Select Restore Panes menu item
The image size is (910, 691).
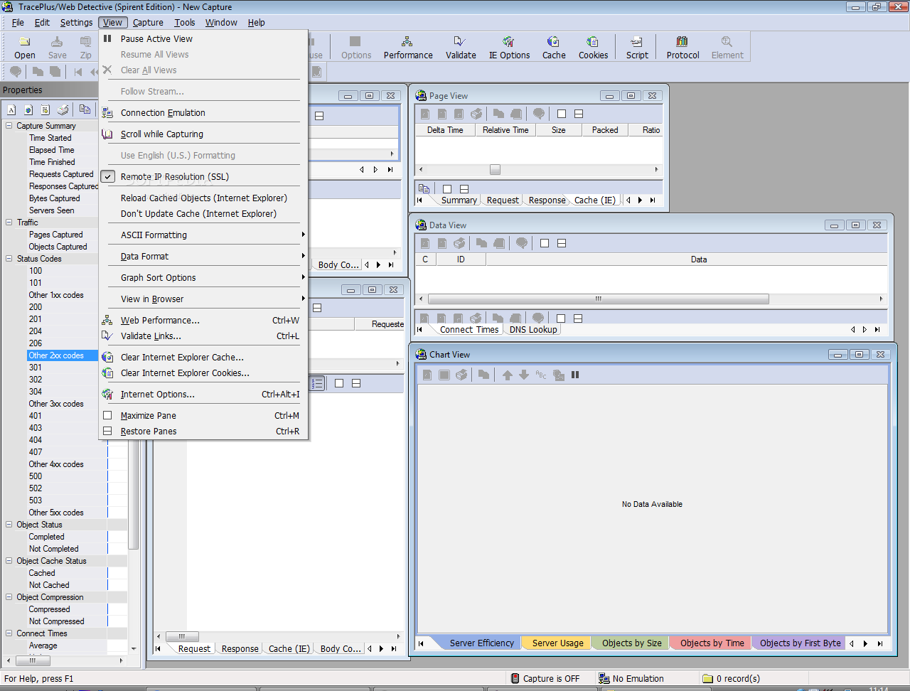tap(203, 431)
